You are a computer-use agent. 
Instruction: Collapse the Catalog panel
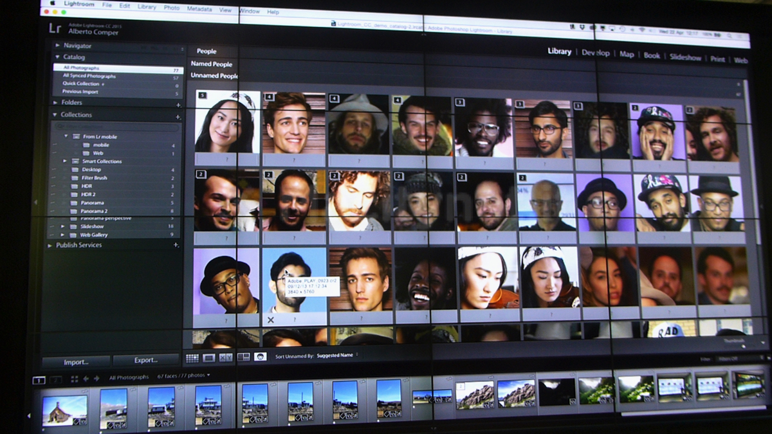(57, 57)
